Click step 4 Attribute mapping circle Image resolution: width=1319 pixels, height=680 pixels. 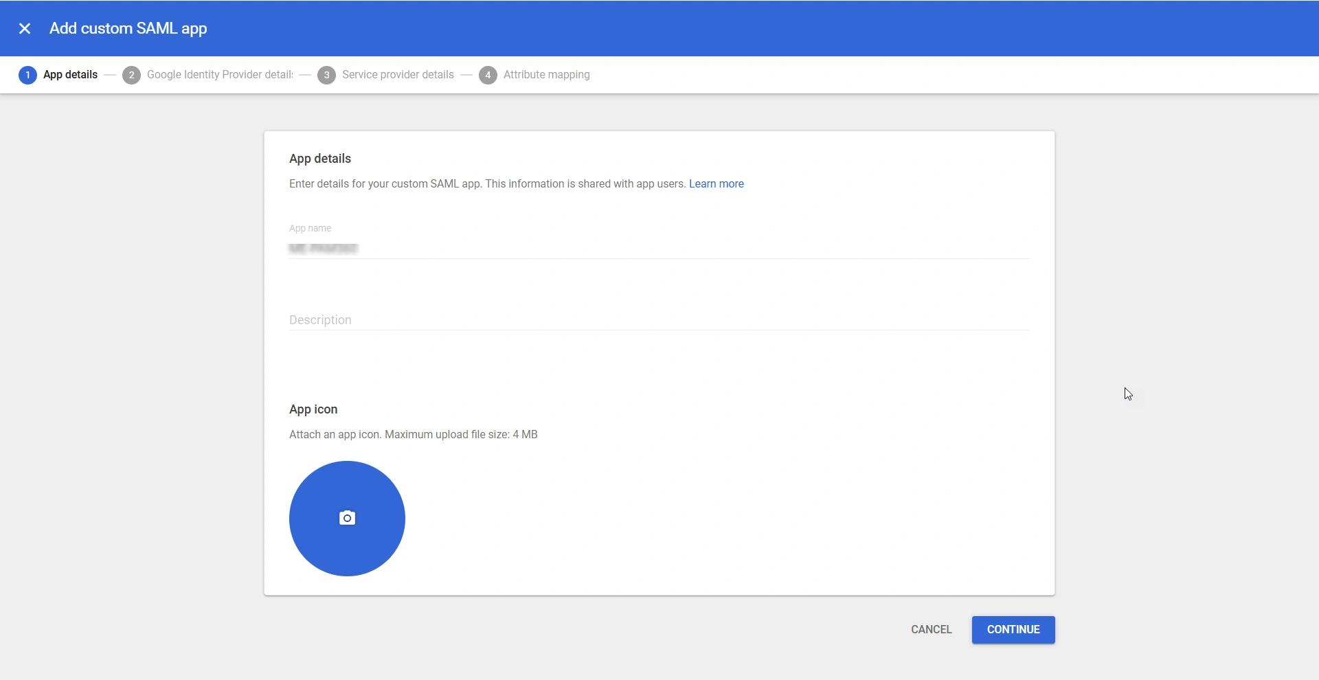click(x=488, y=75)
